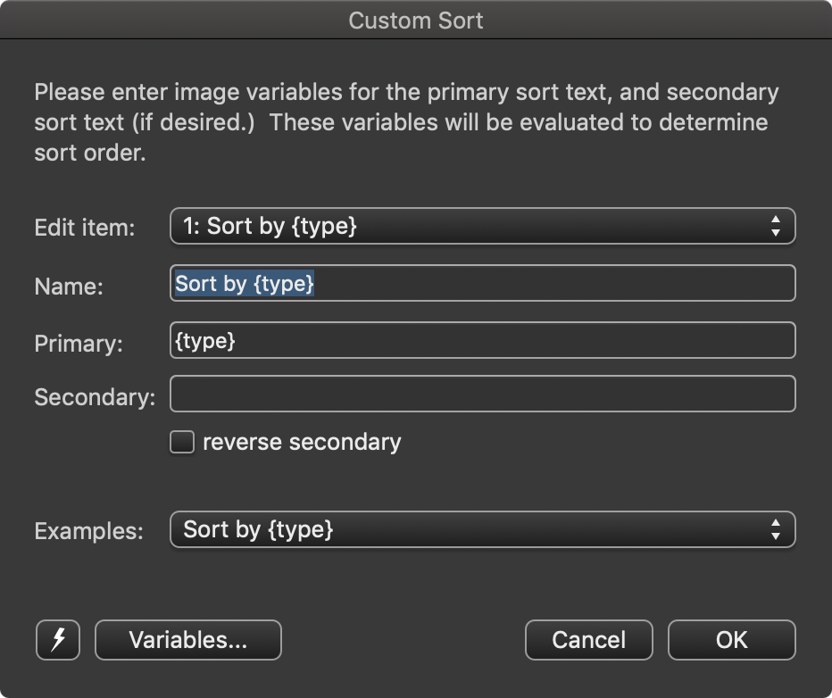832x698 pixels.
Task: Expand the Examples dropdown list
Action: (482, 529)
